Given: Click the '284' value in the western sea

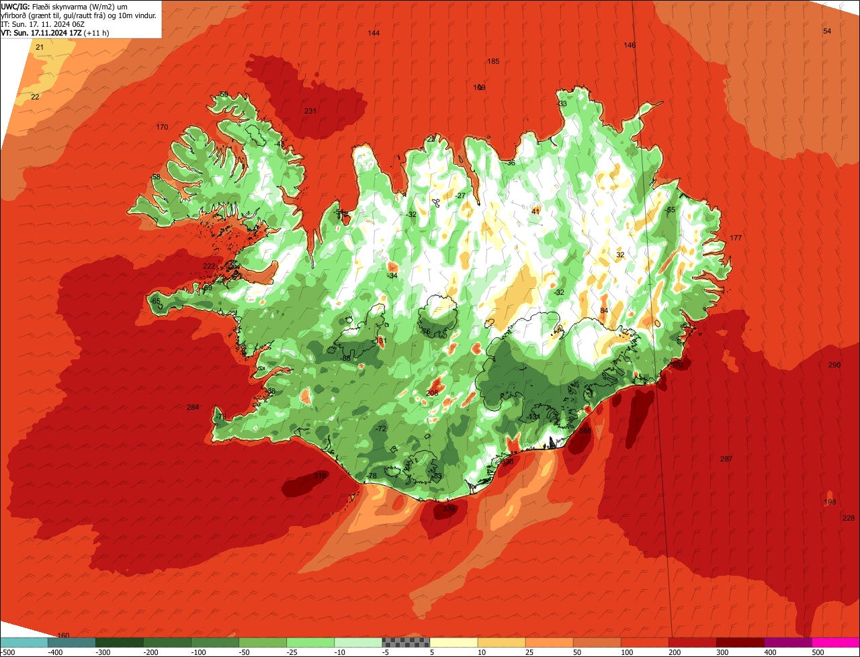Looking at the screenshot, I should (x=193, y=407).
